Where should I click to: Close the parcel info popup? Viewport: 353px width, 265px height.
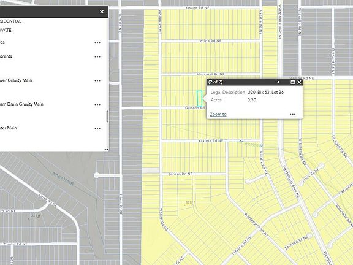pyautogui.click(x=299, y=82)
